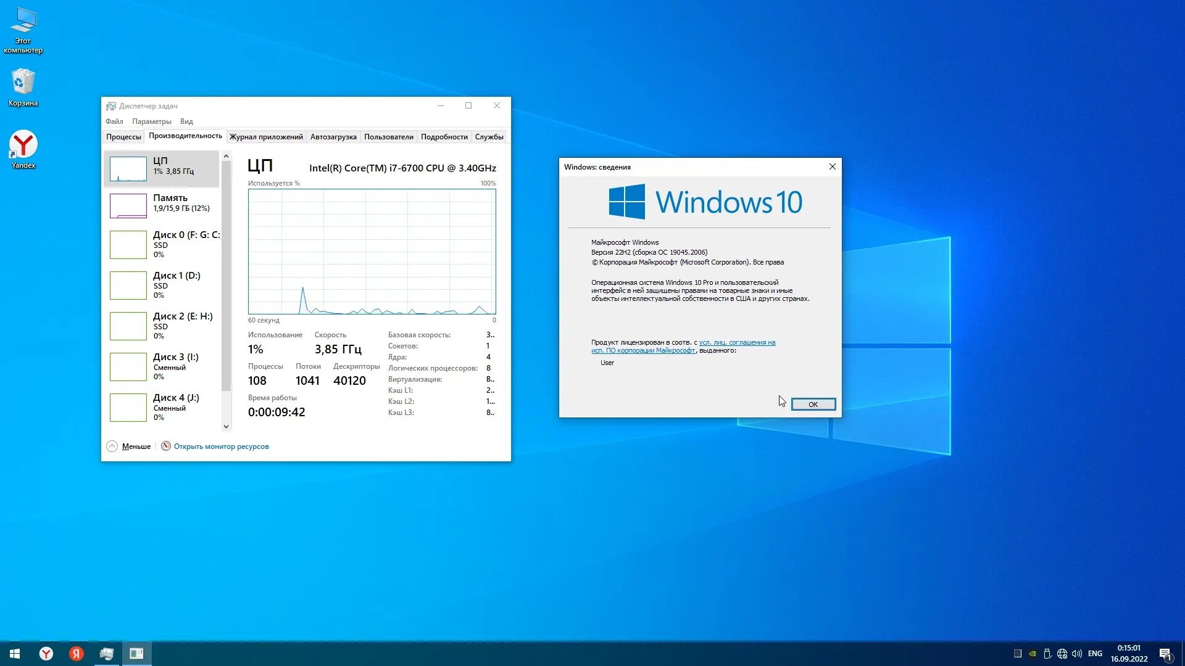This screenshot has width=1185, height=666.
Task: Open the notification center icon
Action: (1165, 654)
